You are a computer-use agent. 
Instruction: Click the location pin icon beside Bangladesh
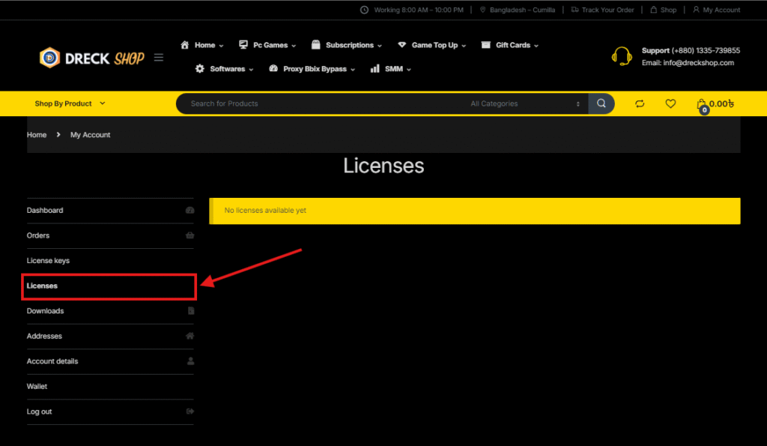tap(483, 10)
